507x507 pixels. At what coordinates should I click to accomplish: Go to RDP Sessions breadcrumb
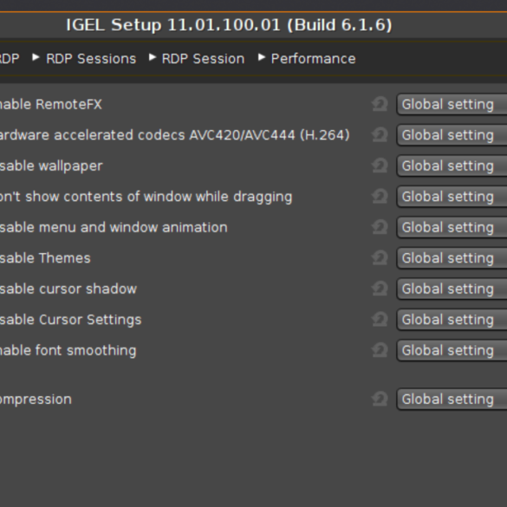tap(91, 59)
